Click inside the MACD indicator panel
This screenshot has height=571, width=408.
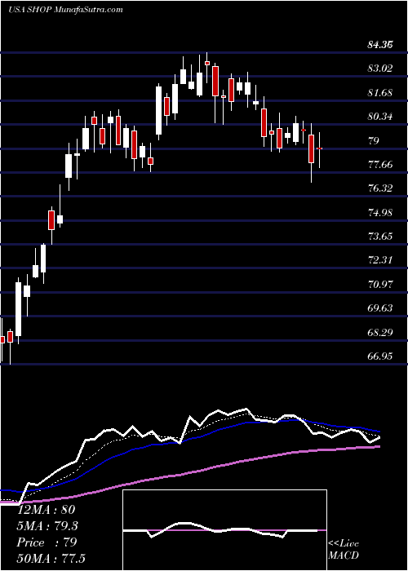pyautogui.click(x=224, y=530)
